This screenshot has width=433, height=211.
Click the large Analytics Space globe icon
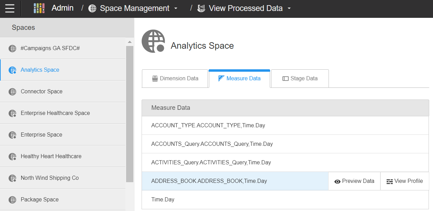tap(153, 41)
